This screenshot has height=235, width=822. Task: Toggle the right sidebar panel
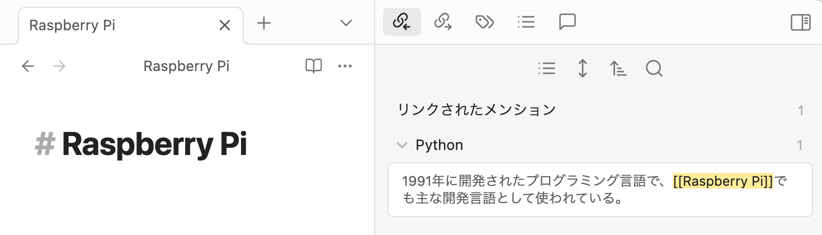tap(800, 22)
